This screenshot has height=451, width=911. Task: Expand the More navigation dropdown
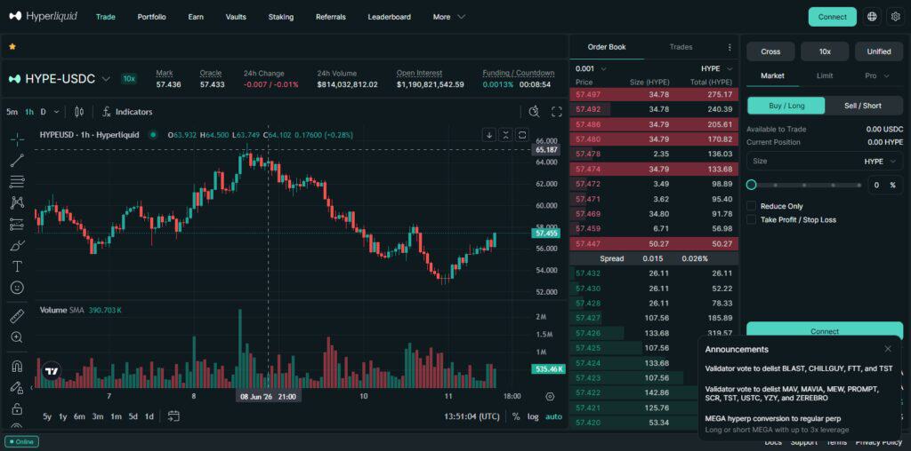[x=449, y=17]
